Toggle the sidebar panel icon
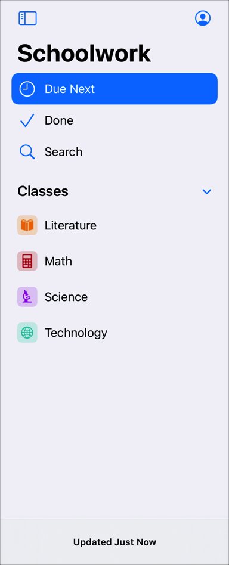 coord(28,18)
